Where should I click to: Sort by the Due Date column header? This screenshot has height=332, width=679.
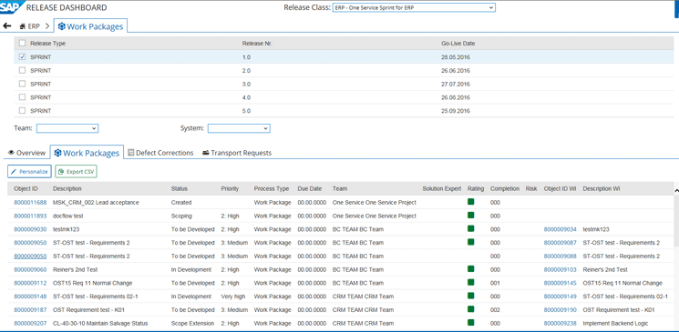pyautogui.click(x=310, y=189)
